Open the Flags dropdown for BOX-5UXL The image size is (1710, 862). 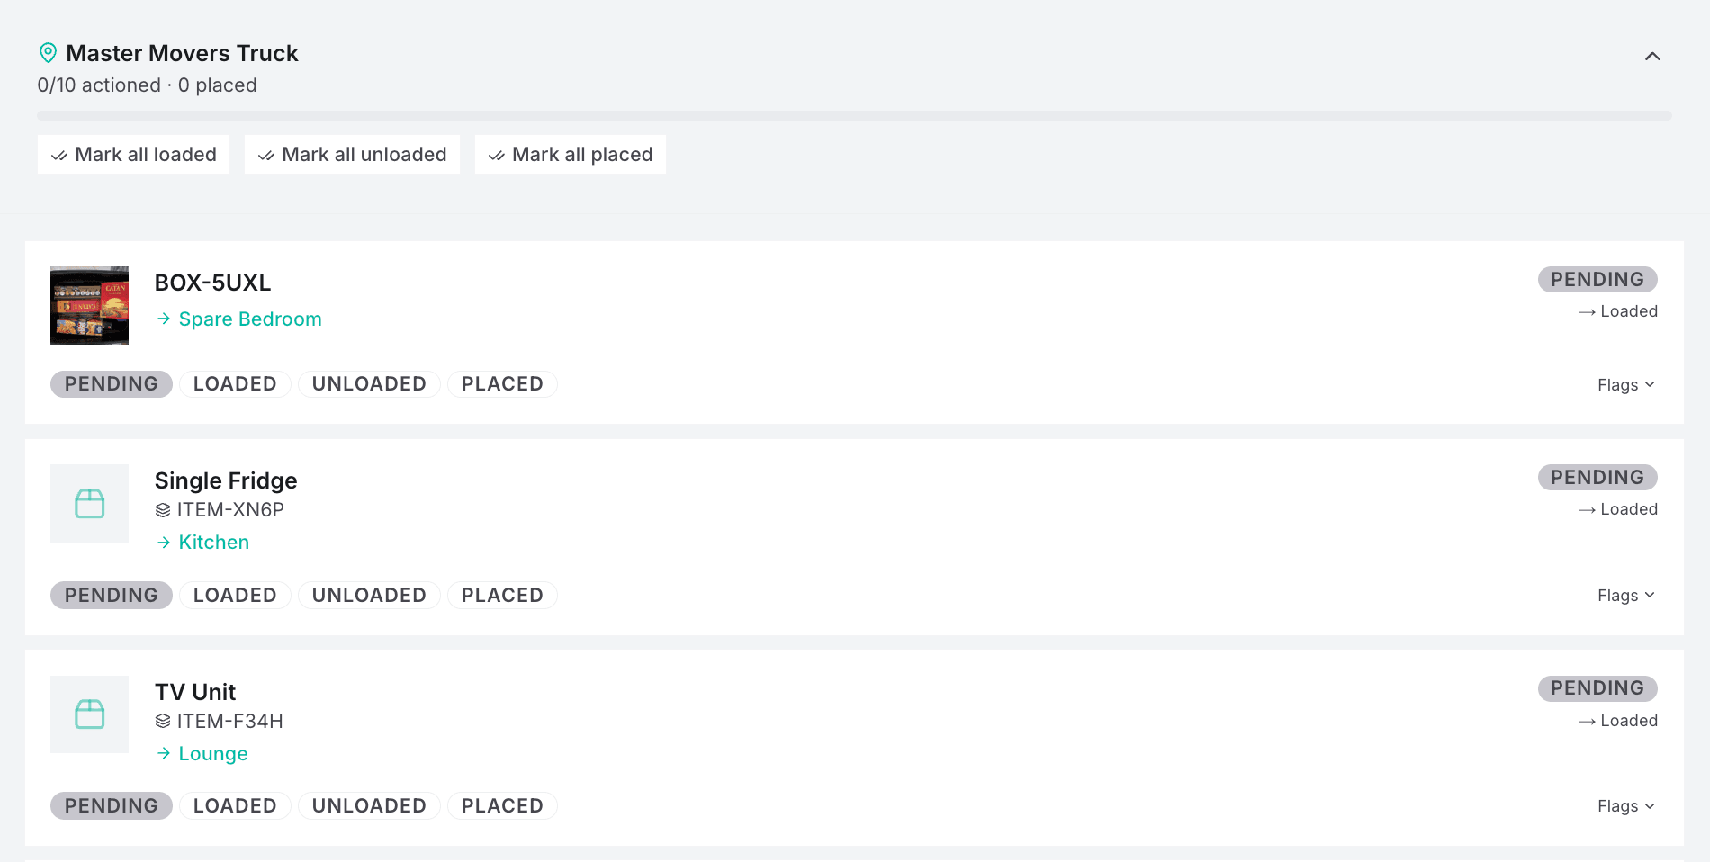(1626, 384)
